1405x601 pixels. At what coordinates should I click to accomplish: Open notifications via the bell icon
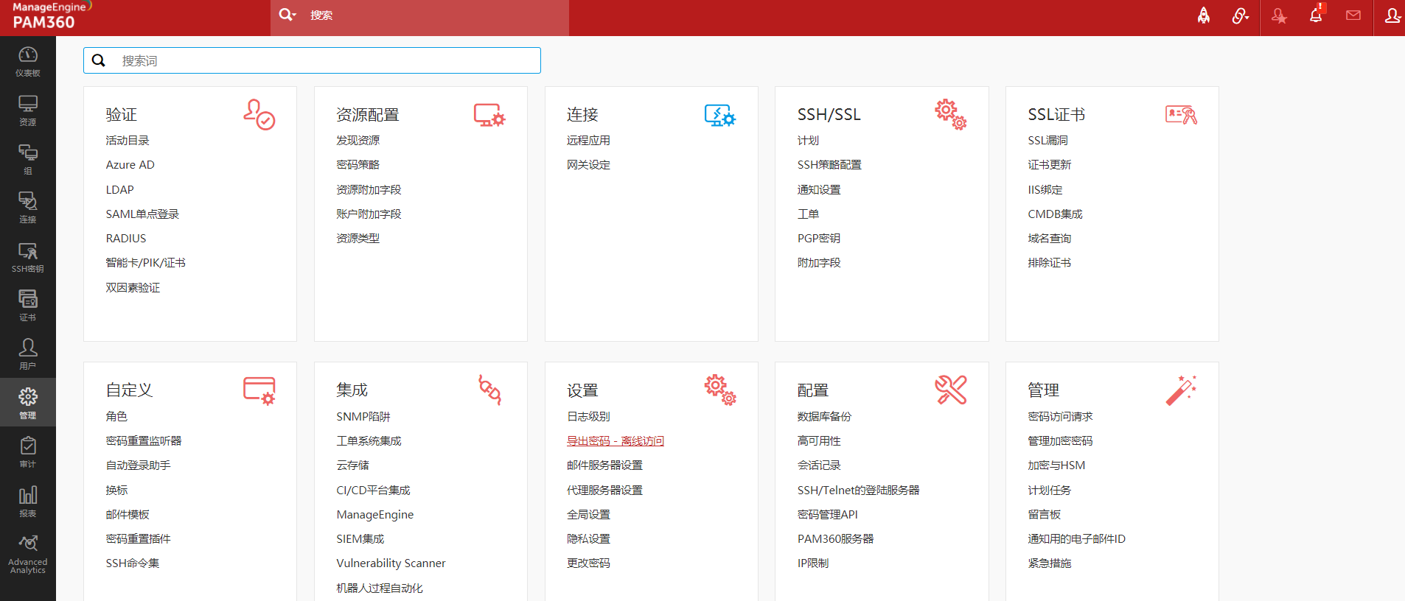(x=1316, y=15)
